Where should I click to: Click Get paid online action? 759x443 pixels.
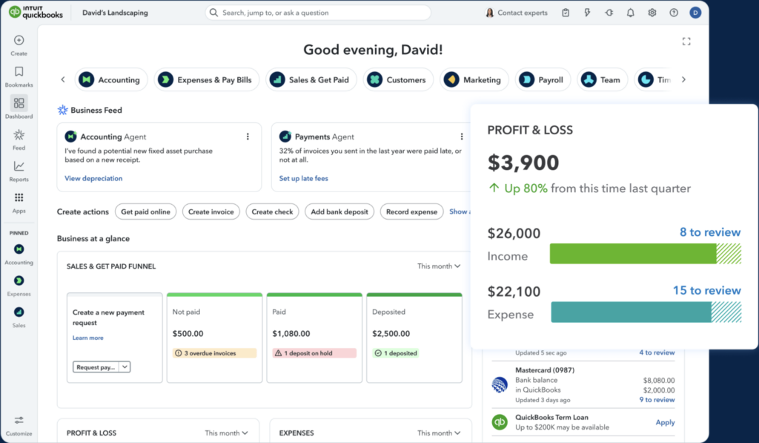[x=146, y=211]
